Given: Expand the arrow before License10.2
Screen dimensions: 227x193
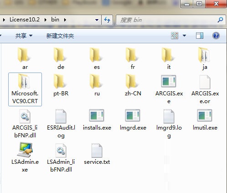Looking at the screenshot, I should 4,20.
